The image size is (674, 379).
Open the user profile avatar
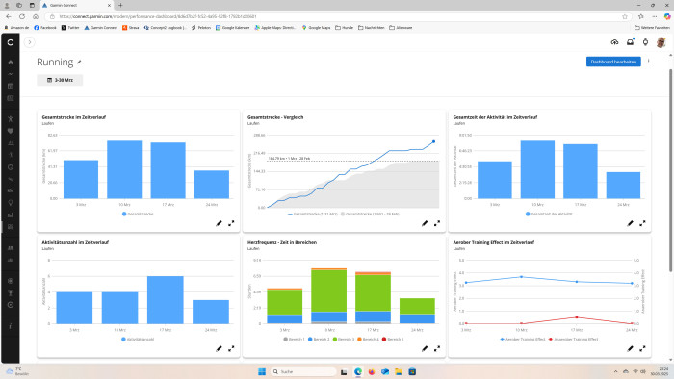coord(661,42)
